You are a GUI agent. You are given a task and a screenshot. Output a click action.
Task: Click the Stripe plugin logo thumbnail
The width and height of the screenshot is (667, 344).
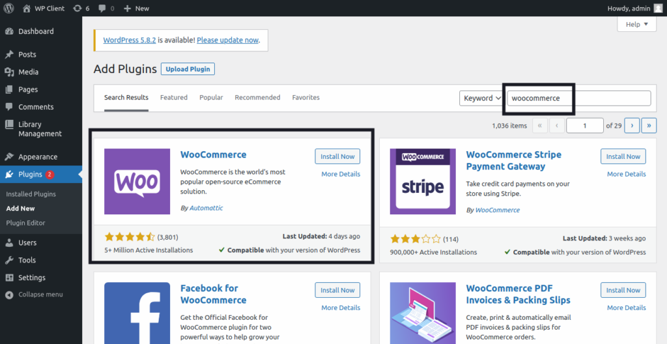click(423, 181)
